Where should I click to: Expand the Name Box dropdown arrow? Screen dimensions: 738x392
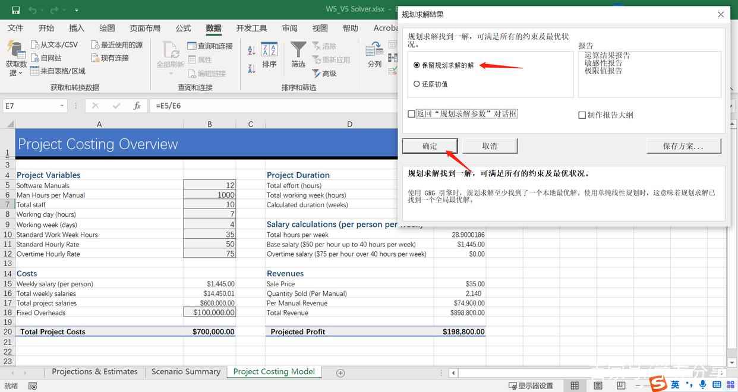click(x=62, y=106)
